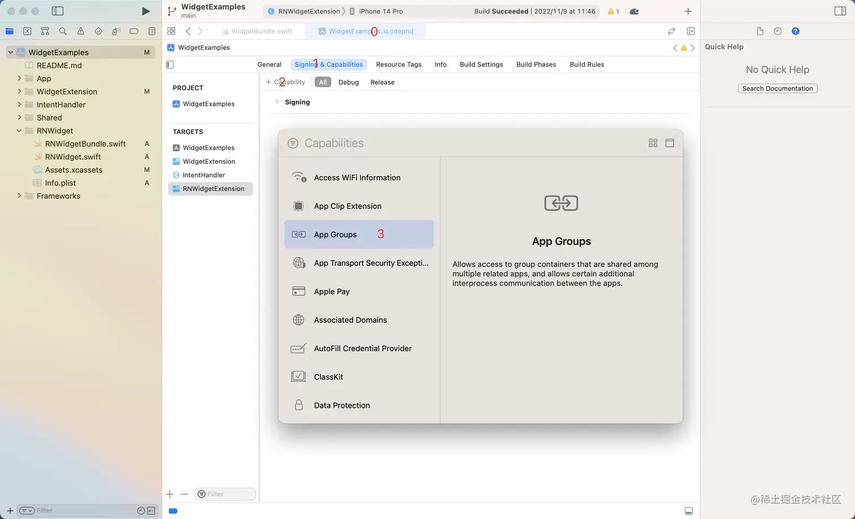Open the Build Rules tab
Viewport: 855px width, 519px height.
(587, 64)
